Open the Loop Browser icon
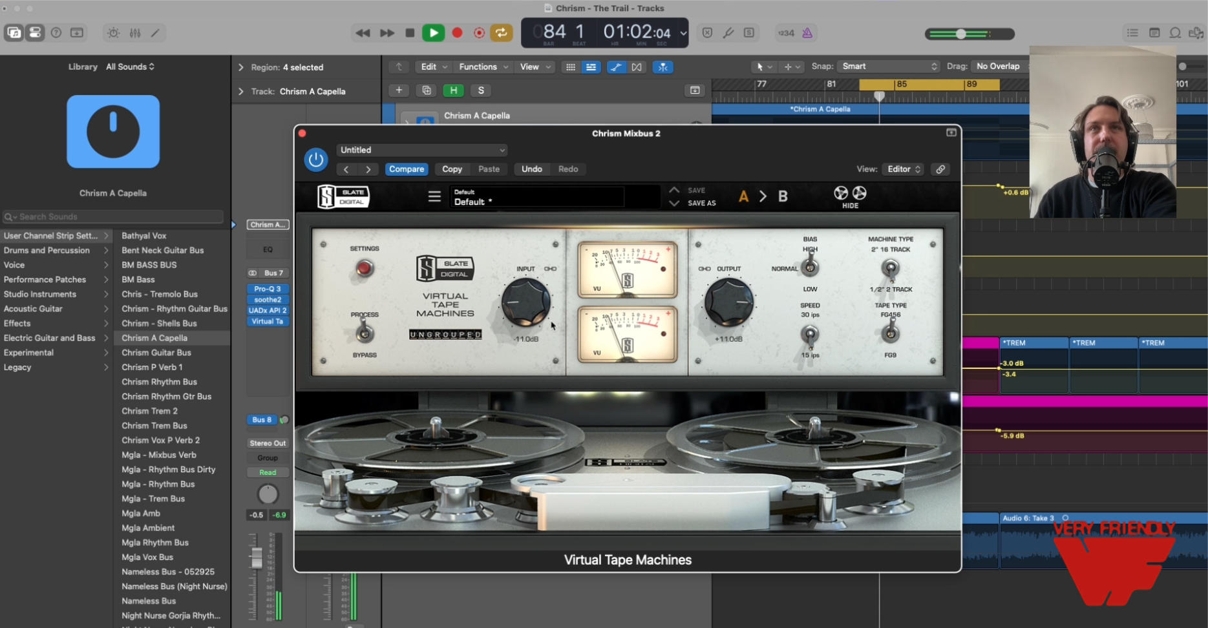This screenshot has height=628, width=1208. [x=1175, y=33]
